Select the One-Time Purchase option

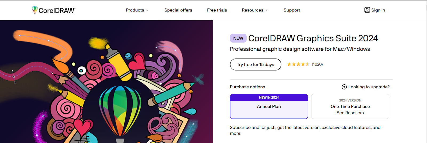(350, 106)
